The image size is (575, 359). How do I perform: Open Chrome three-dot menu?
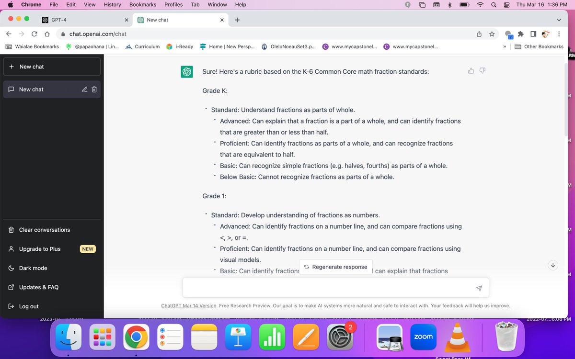tap(559, 34)
